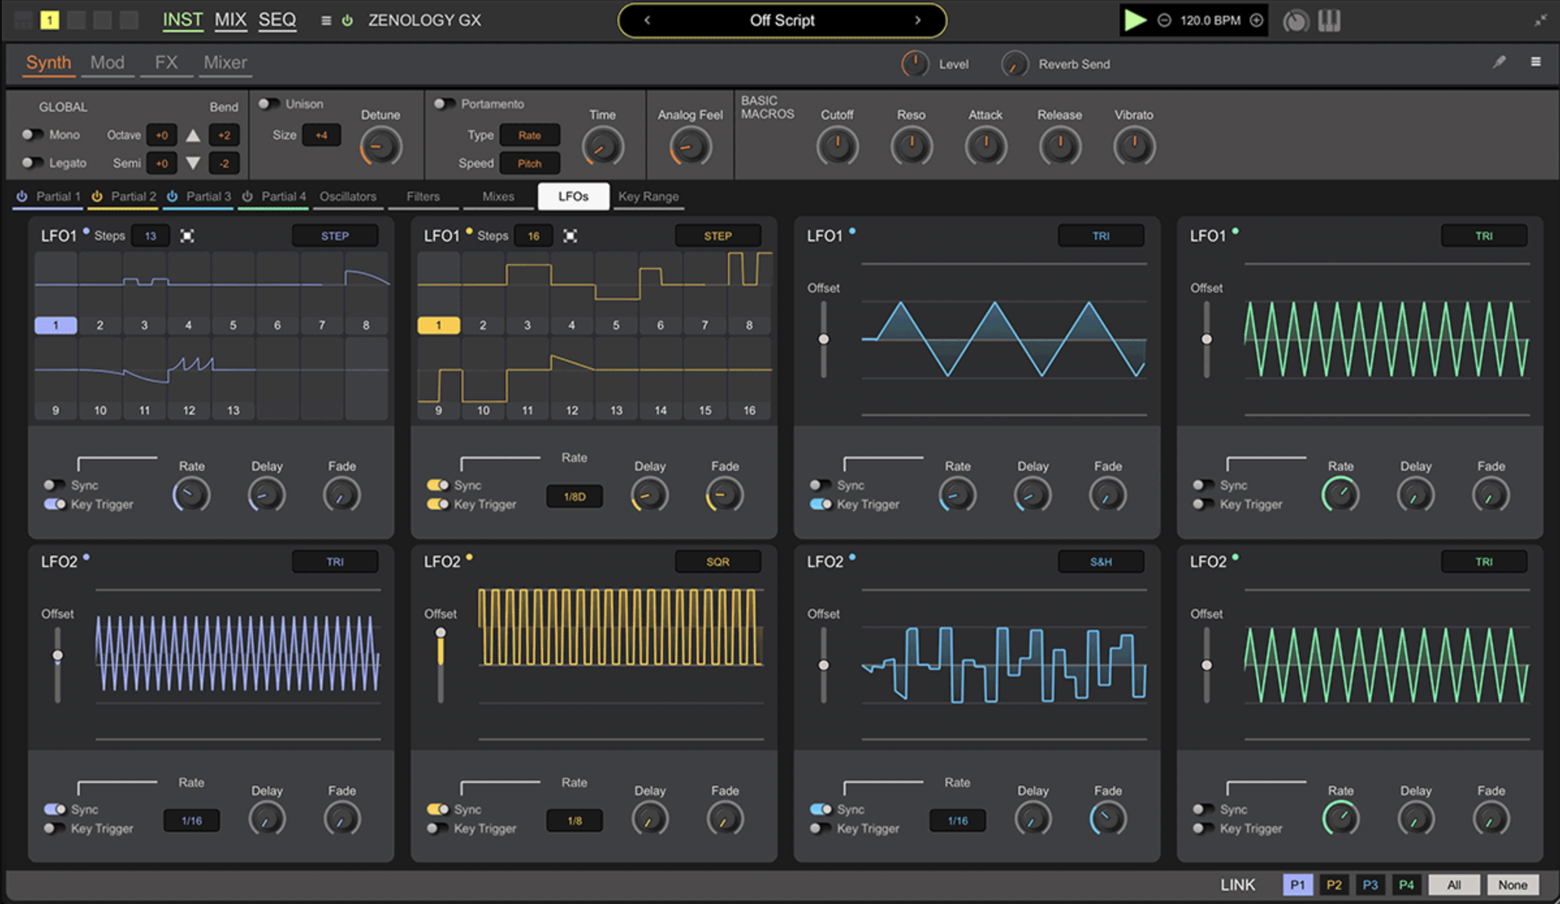
Task: Open the SQR waveform dropdown on LFO2
Action: (717, 562)
